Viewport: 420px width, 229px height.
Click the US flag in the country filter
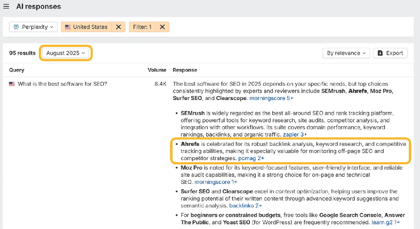click(68, 27)
